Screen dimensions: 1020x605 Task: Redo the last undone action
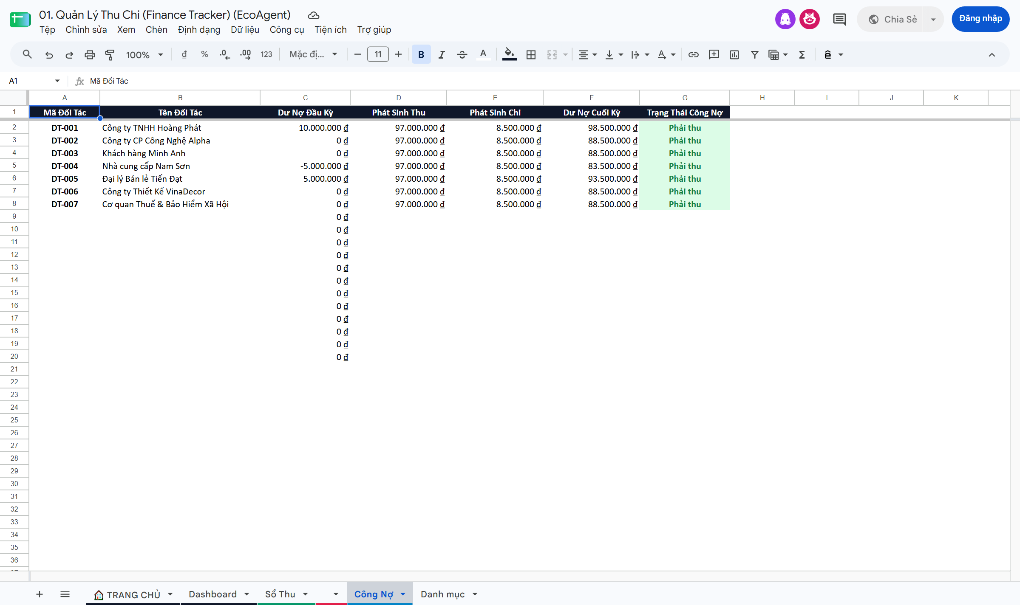click(x=69, y=54)
